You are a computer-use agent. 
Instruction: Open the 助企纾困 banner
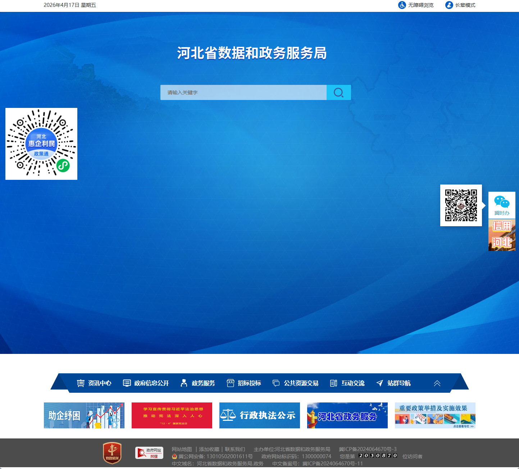coord(84,415)
